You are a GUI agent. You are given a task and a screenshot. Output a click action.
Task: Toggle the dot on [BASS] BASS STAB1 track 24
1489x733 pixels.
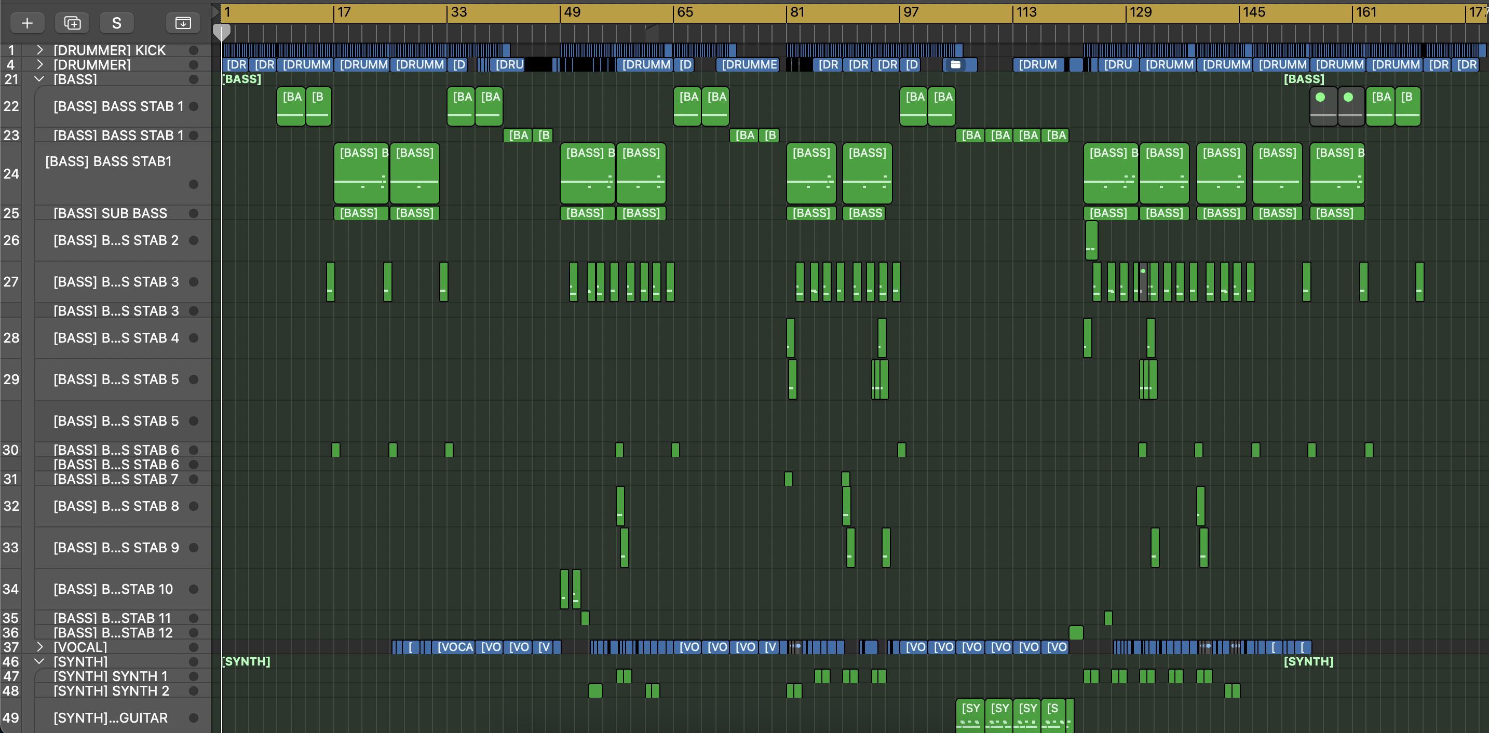click(194, 184)
